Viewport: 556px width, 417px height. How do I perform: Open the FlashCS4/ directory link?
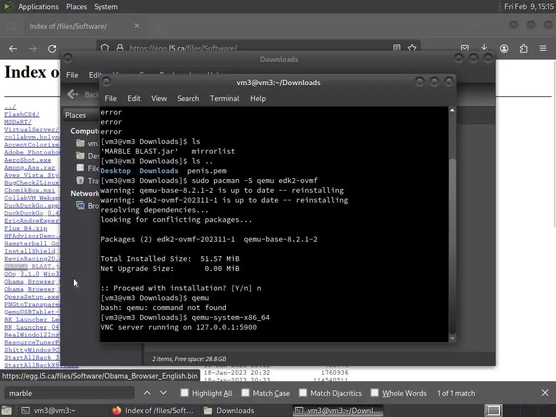tap(22, 114)
